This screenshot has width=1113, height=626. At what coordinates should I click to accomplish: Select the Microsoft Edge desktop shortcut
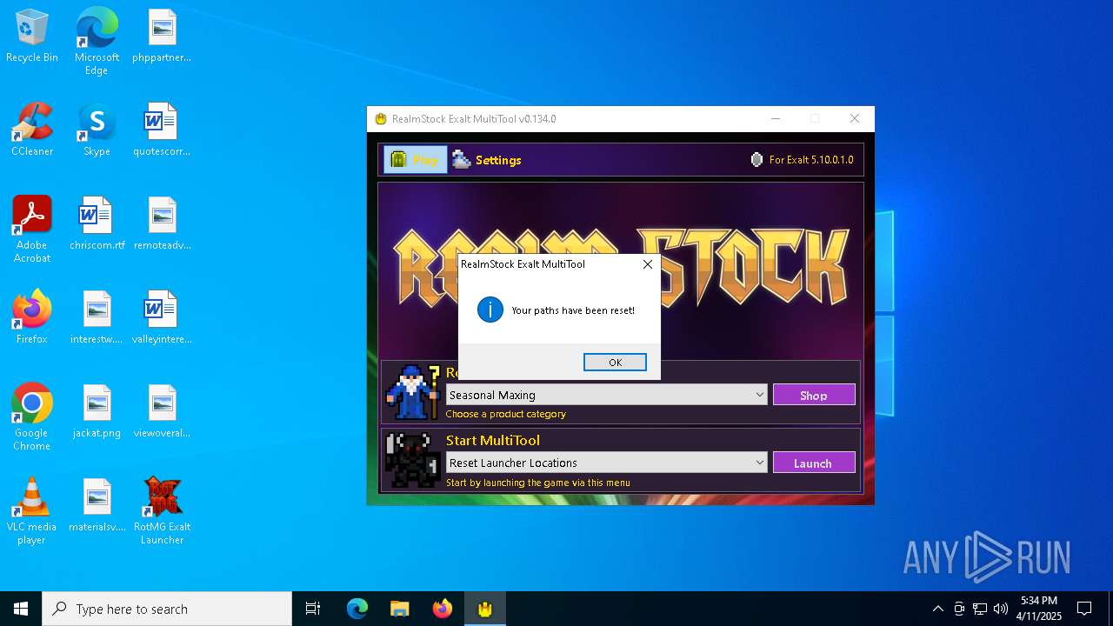97,42
